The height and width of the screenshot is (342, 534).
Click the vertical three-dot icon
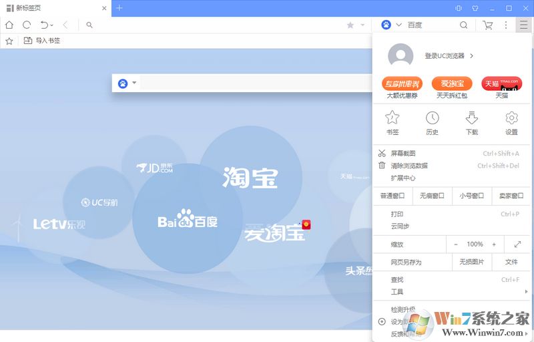pyautogui.click(x=506, y=25)
